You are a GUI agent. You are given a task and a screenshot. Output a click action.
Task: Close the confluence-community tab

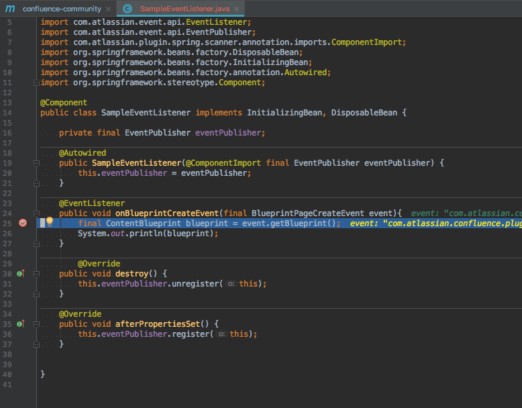click(x=109, y=9)
